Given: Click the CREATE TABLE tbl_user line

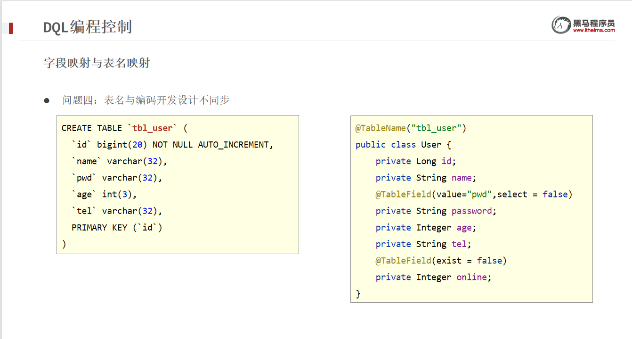Looking at the screenshot, I should 125,128.
